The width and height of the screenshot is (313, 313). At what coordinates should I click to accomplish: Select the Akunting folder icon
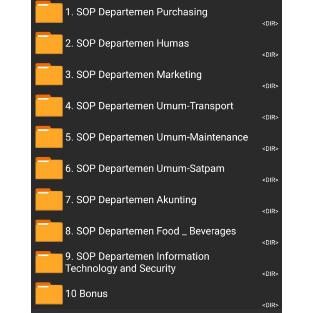[49, 200]
